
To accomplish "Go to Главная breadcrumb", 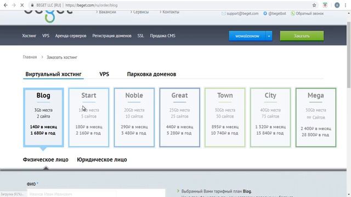I will pyautogui.click(x=30, y=57).
